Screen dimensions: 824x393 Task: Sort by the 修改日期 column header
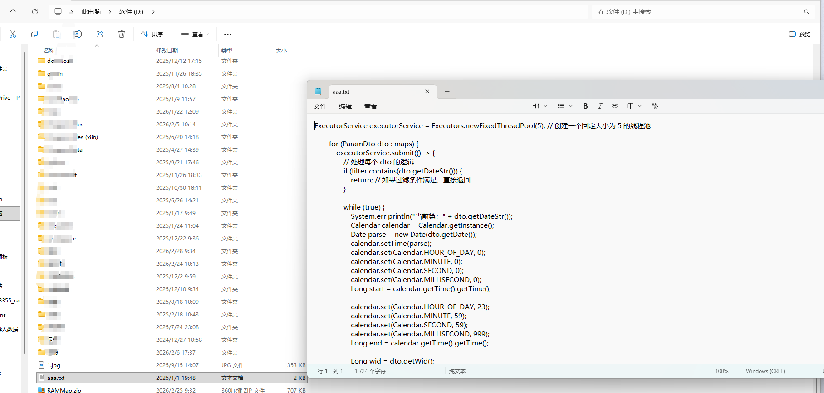[x=167, y=50]
